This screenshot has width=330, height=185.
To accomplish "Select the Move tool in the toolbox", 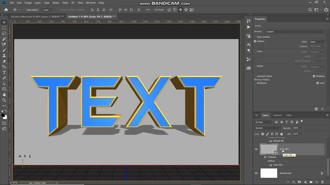I will [x=4, y=22].
